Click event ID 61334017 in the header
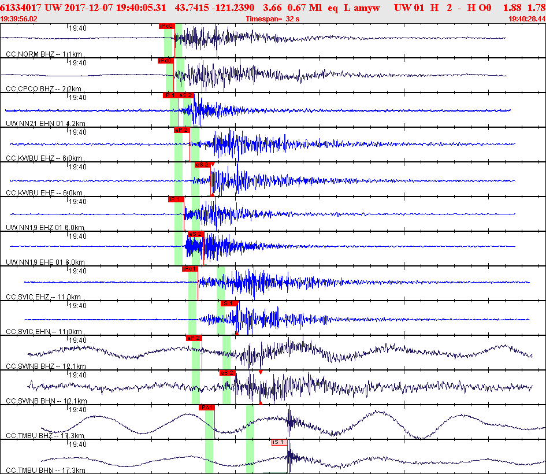 pyautogui.click(x=21, y=8)
